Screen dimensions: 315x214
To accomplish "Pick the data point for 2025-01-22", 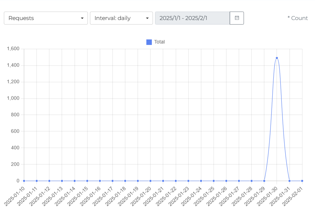I will tap(176, 181).
